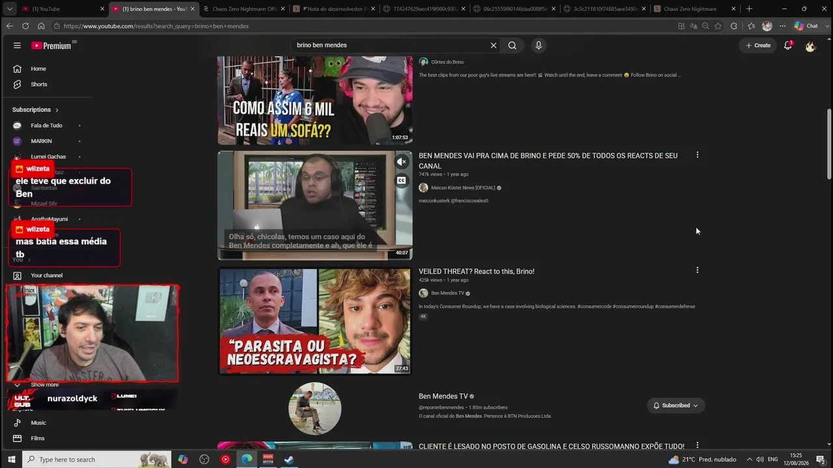
Task: Open more options for 'BEN MENDES VAI PRA CIMA' video
Action: 697,155
